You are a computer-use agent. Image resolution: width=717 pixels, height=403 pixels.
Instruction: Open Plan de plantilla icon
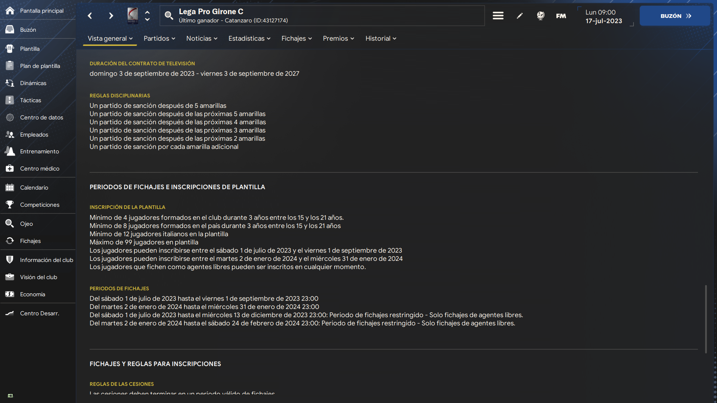[x=10, y=66]
